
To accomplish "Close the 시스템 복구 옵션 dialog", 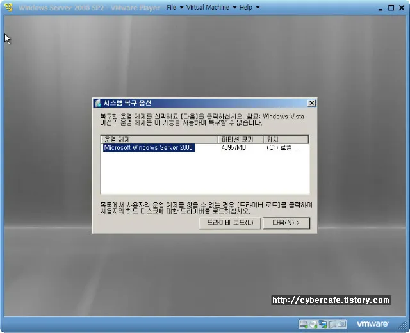I will [311, 103].
